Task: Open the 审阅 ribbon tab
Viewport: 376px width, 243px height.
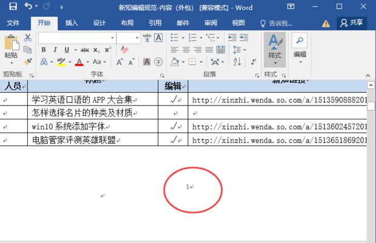Action: tap(210, 23)
